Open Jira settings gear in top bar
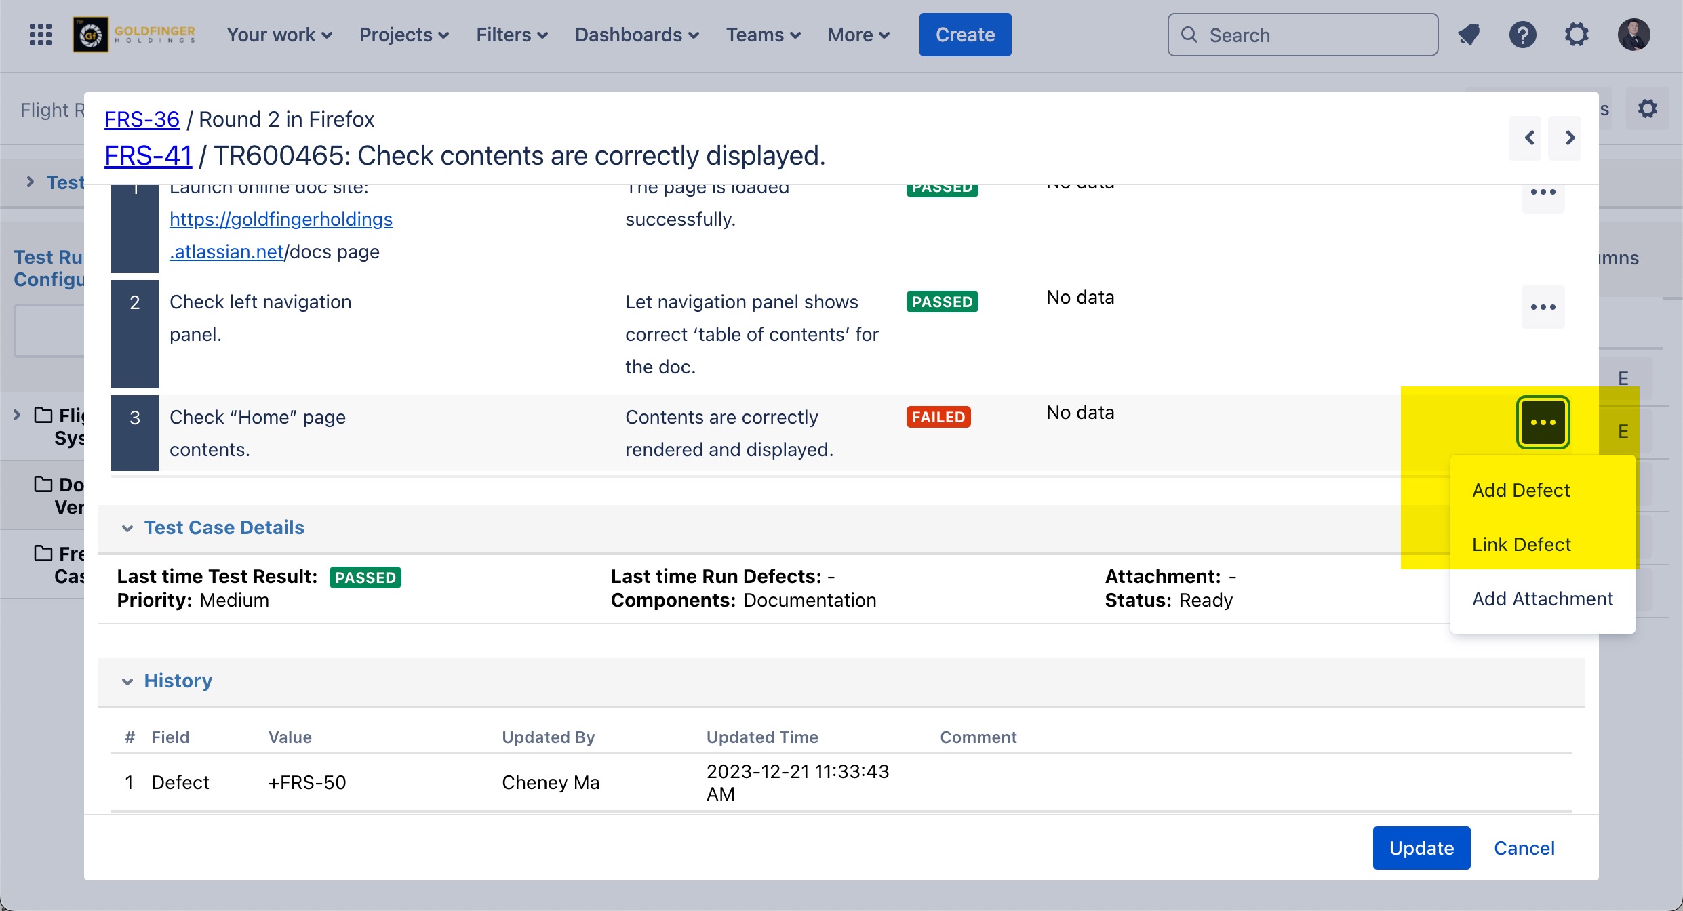 pyautogui.click(x=1577, y=35)
